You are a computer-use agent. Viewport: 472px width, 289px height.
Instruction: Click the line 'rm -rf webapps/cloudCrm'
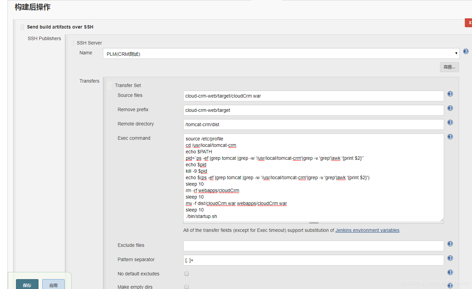(x=212, y=190)
